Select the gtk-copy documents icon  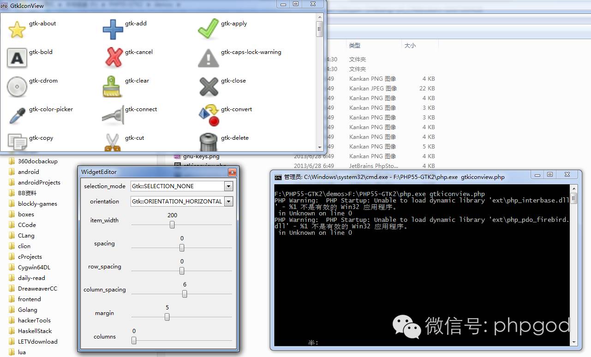click(x=18, y=142)
